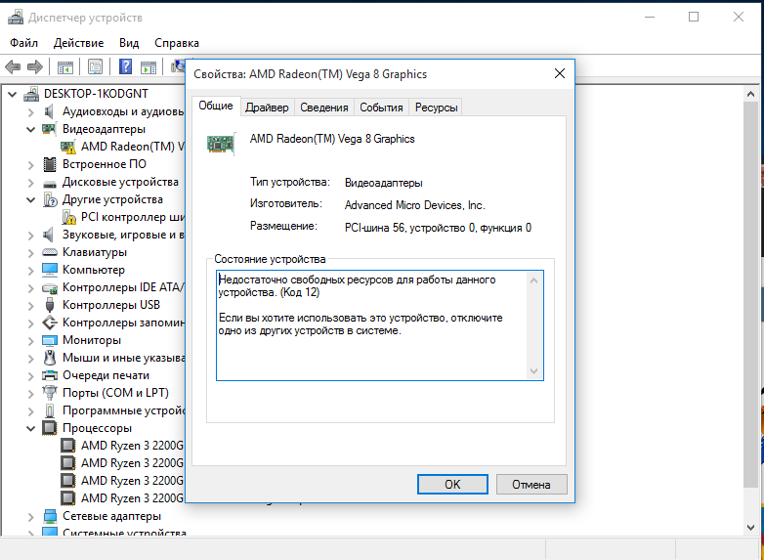Viewport: 764px width, 560px height.
Task: Click the device status box's scroll down arrow
Action: tap(533, 370)
